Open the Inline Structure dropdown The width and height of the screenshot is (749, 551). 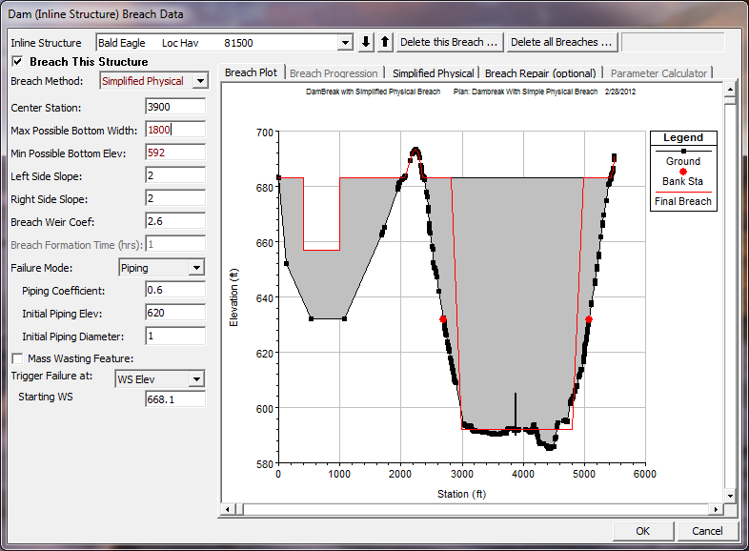coord(345,43)
